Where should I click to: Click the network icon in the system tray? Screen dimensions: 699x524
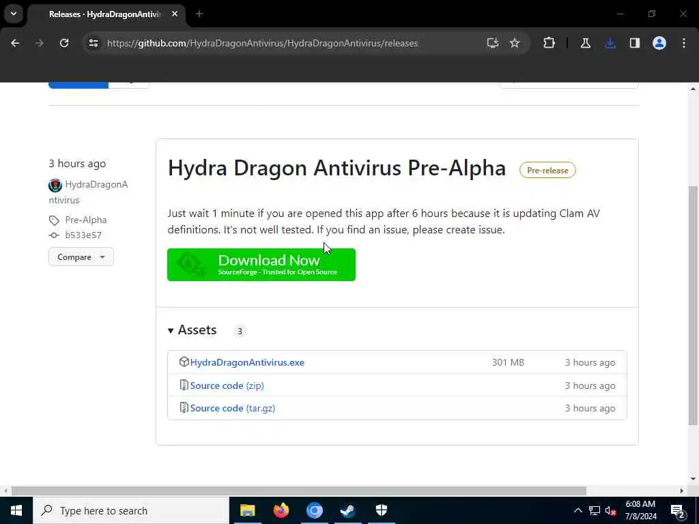(595, 510)
